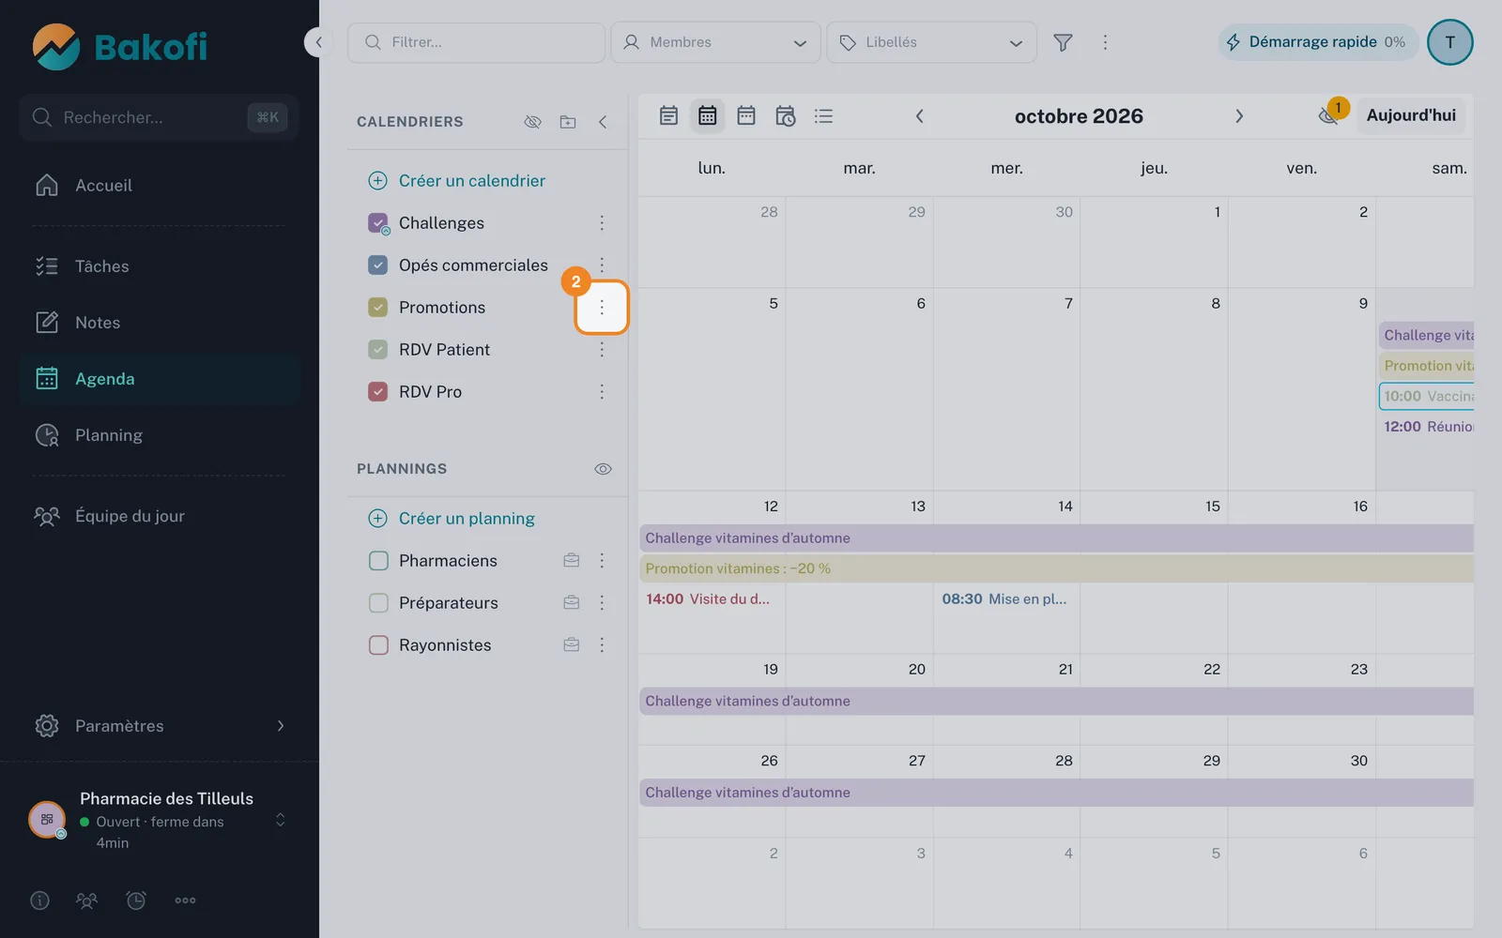This screenshot has width=1502, height=938.
Task: Open the calendar-with-clock schedule view
Action: [786, 116]
